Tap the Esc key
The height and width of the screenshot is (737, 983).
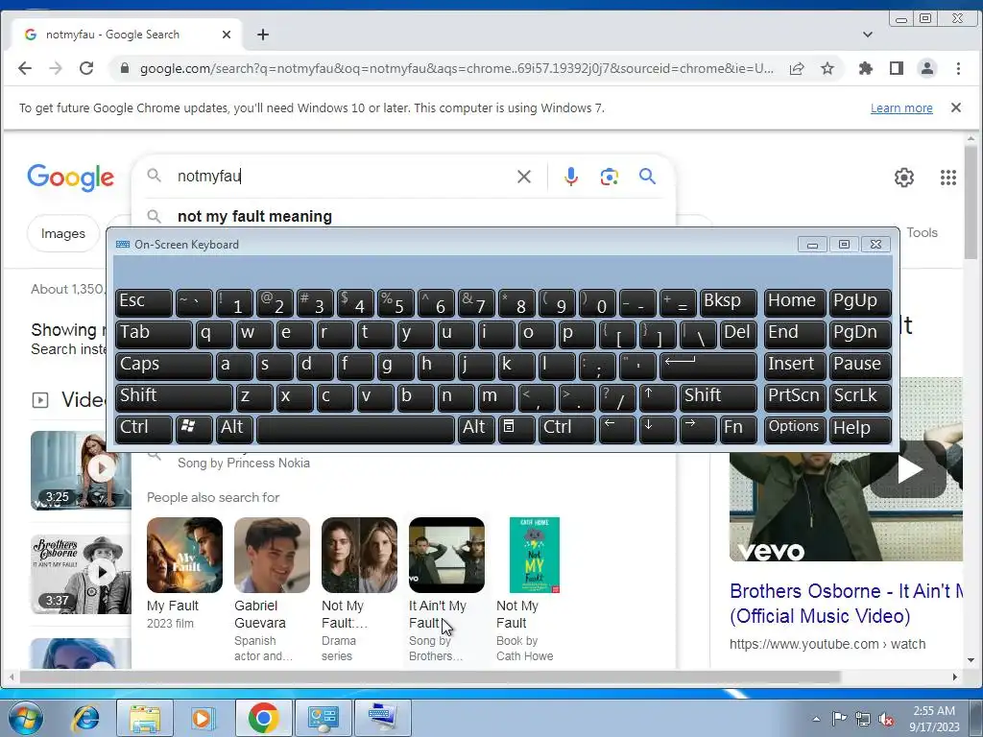point(144,302)
